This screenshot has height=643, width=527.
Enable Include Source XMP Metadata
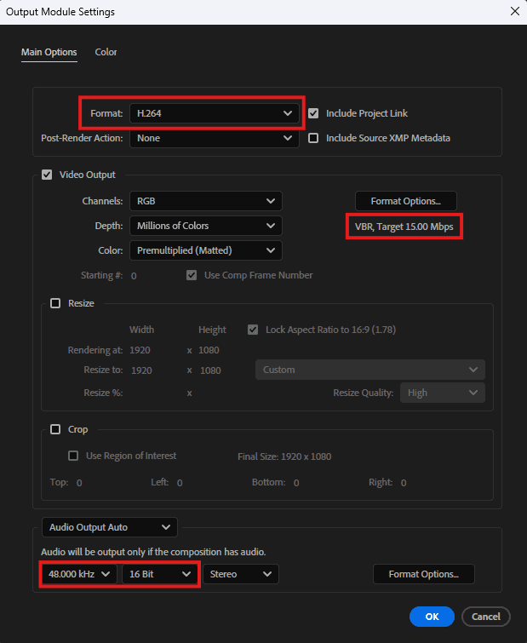[x=314, y=138]
